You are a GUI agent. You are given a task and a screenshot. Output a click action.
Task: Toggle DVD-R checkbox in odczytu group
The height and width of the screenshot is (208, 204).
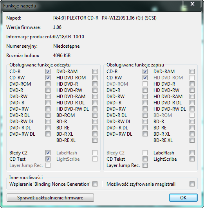[x=48, y=90]
